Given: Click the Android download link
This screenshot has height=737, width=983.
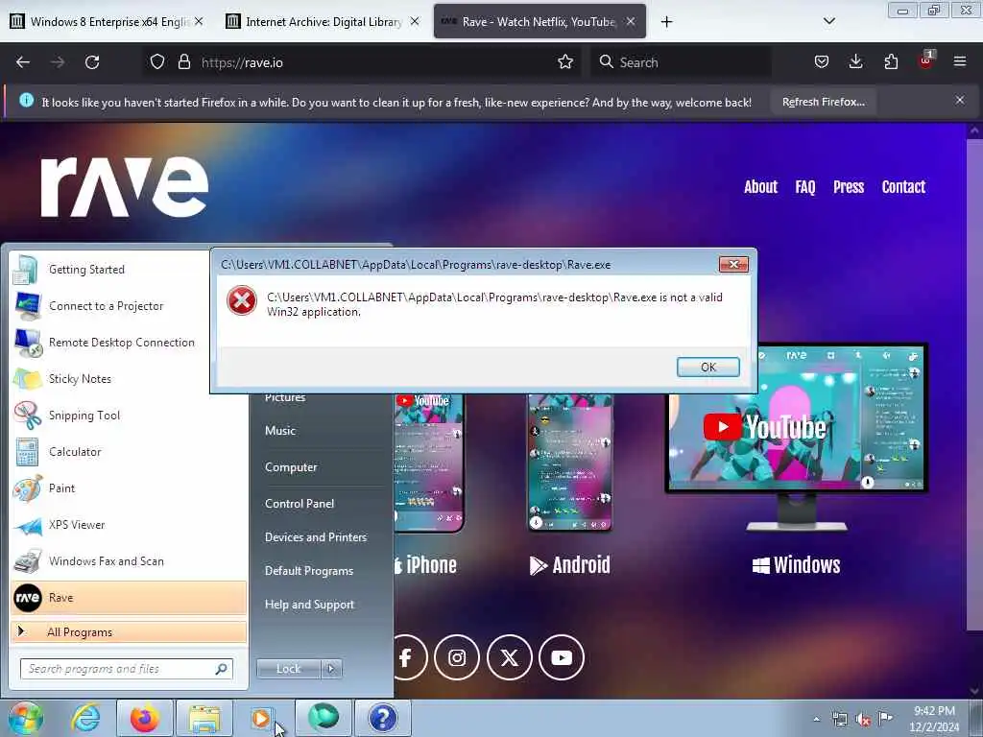Looking at the screenshot, I should [x=569, y=565].
